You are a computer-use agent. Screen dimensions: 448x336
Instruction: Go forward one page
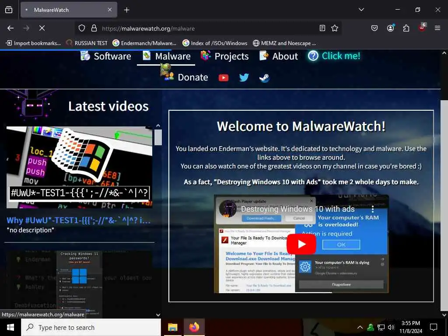point(26,28)
